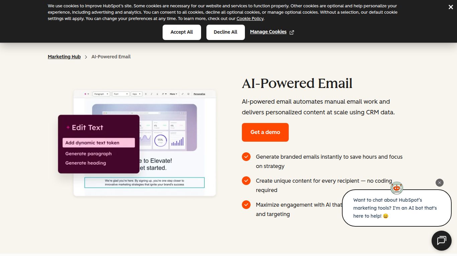Dismiss the AI bot chat message bubble
This screenshot has height=256, width=457.
click(x=439, y=183)
